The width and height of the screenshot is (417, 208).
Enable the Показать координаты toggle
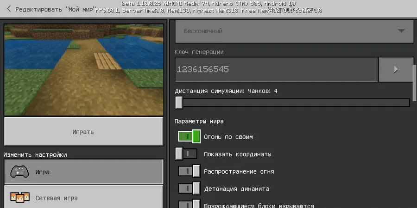tap(186, 154)
